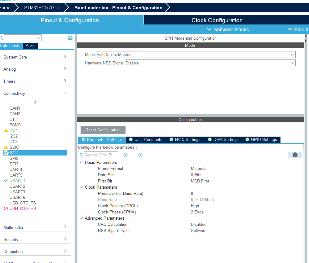This screenshot has width=309, height=263.
Task: Open the Pinout menu
Action: [298, 29]
